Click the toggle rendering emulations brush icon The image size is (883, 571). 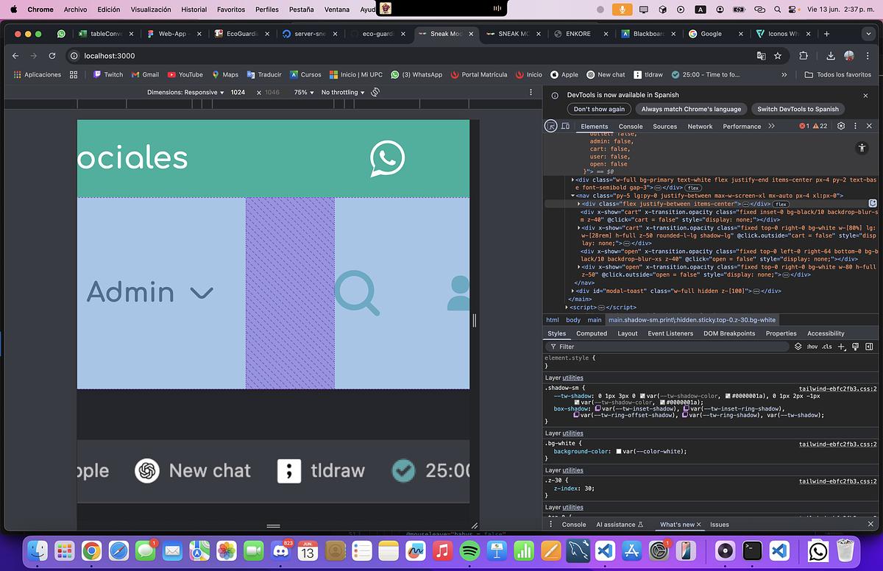pos(855,346)
